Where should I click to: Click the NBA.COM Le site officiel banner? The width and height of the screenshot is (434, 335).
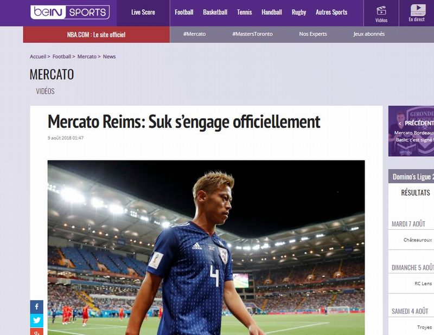pos(97,35)
